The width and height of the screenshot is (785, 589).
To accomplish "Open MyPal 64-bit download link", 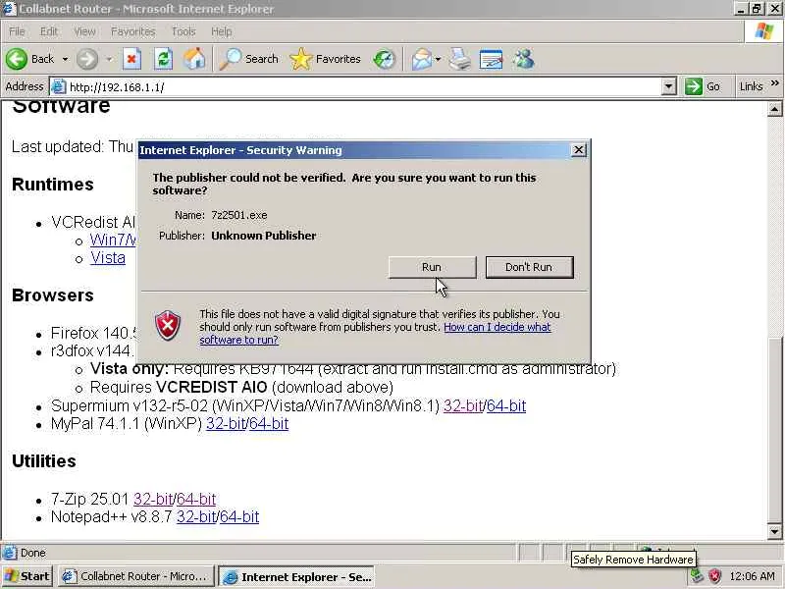I will click(x=269, y=424).
